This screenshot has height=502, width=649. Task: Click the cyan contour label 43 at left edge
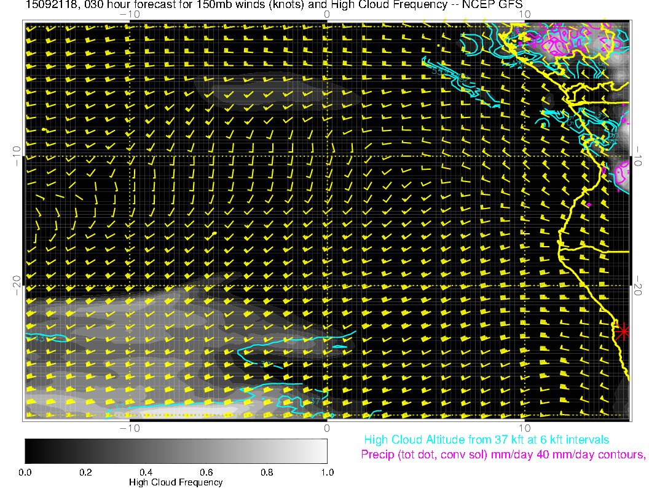(x=37, y=338)
